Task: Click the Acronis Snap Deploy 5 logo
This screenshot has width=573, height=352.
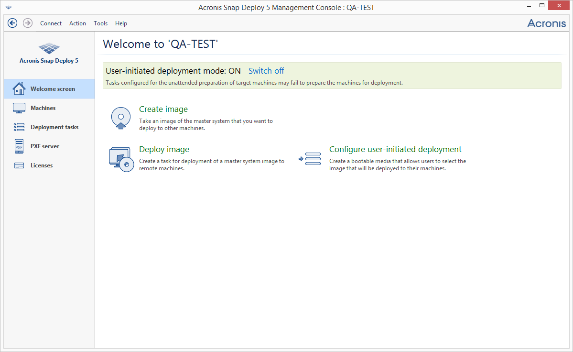Action: [49, 49]
